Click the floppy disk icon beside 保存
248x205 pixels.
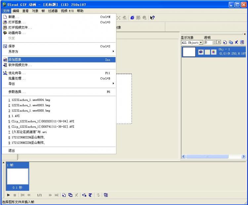point(5,46)
